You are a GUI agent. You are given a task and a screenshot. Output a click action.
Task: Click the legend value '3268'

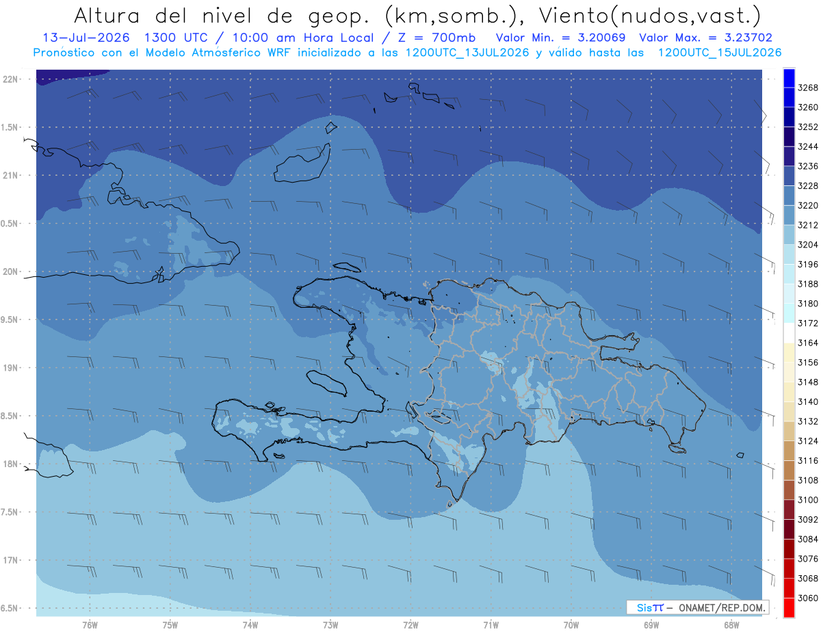pos(808,88)
